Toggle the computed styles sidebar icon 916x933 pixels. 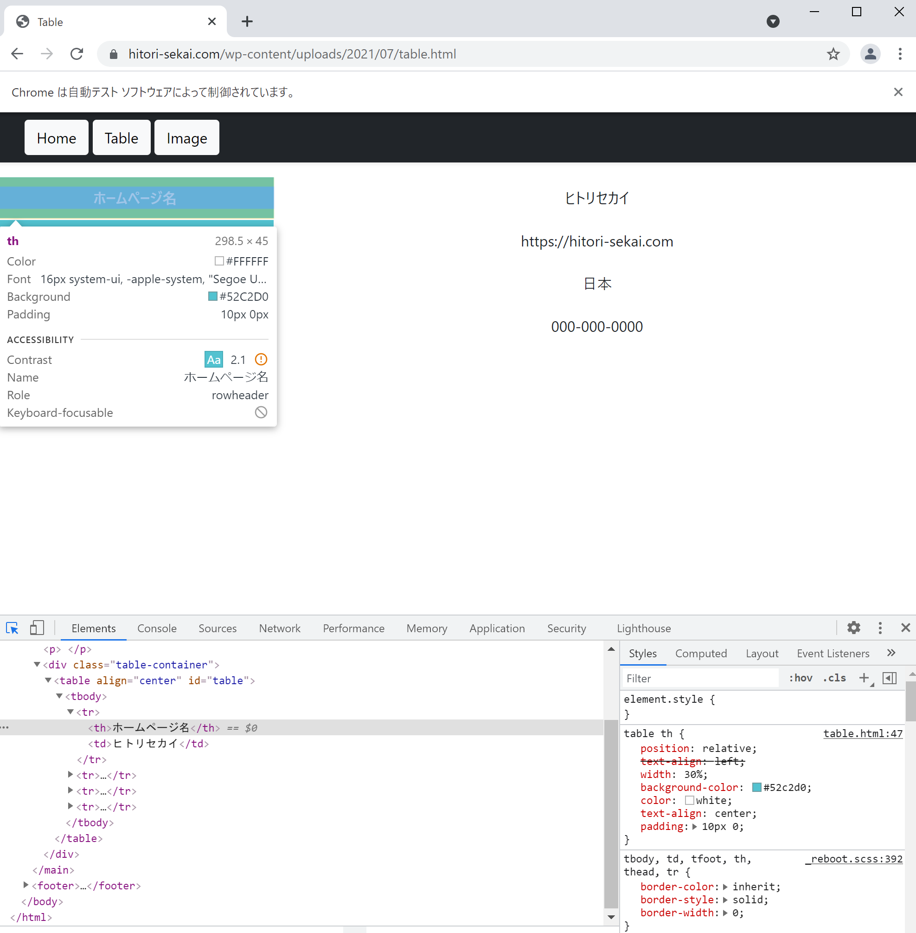click(x=890, y=678)
